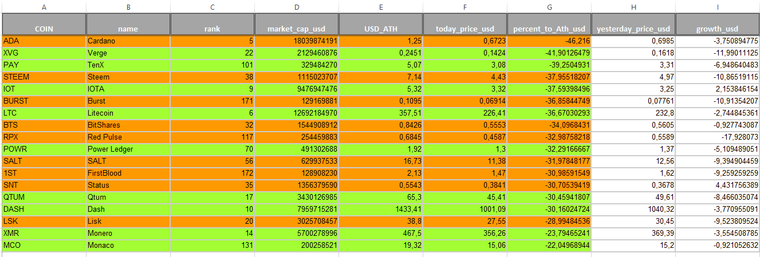Click the growth_usd header cell
This screenshot has width=760, height=257.
[x=718, y=24]
